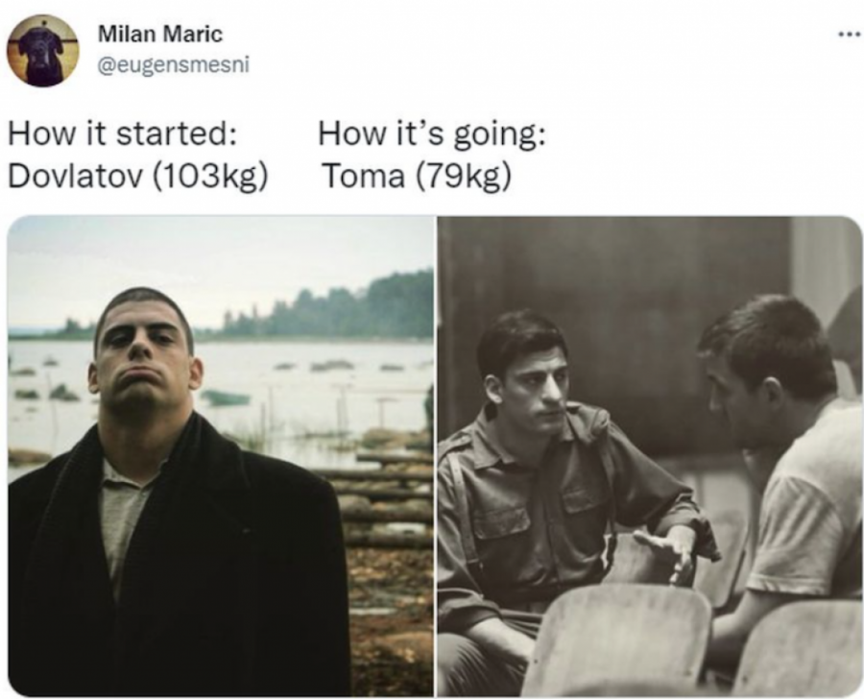The height and width of the screenshot is (699, 864).
Task: Click the black dog profile avatar
Action: click(x=42, y=50)
